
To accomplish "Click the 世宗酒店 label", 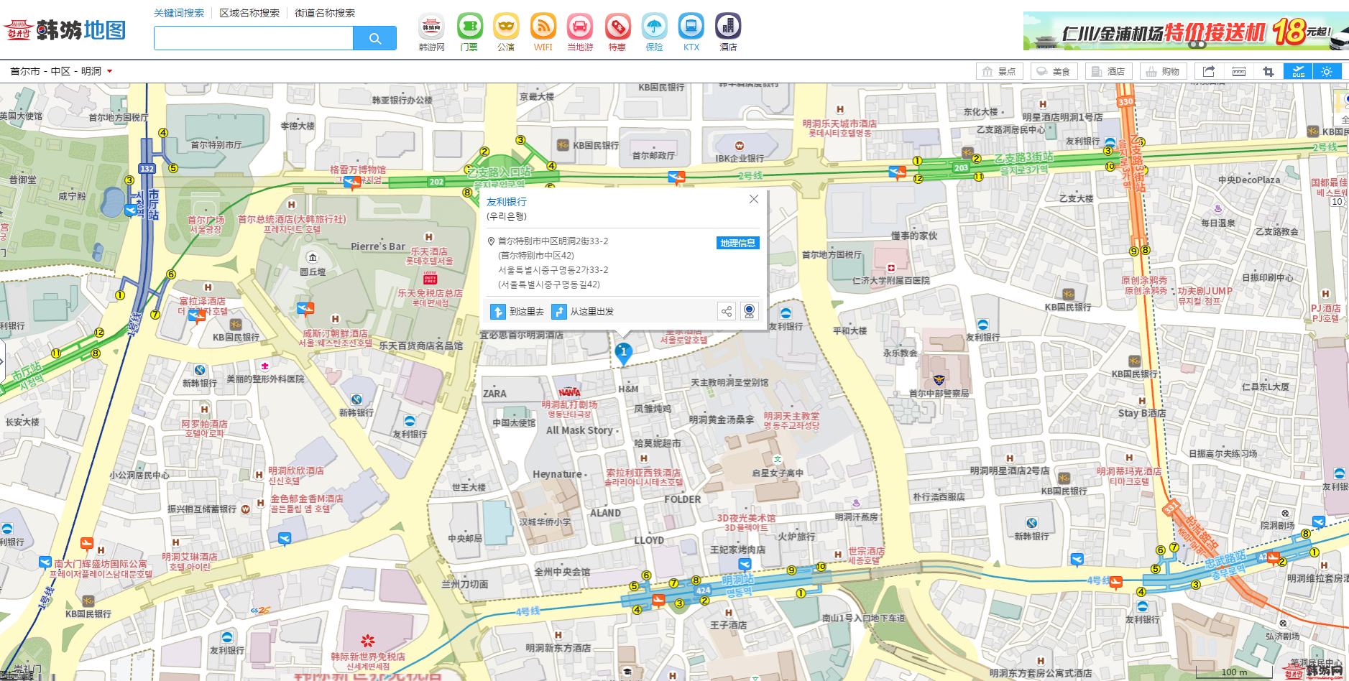I will 866,551.
